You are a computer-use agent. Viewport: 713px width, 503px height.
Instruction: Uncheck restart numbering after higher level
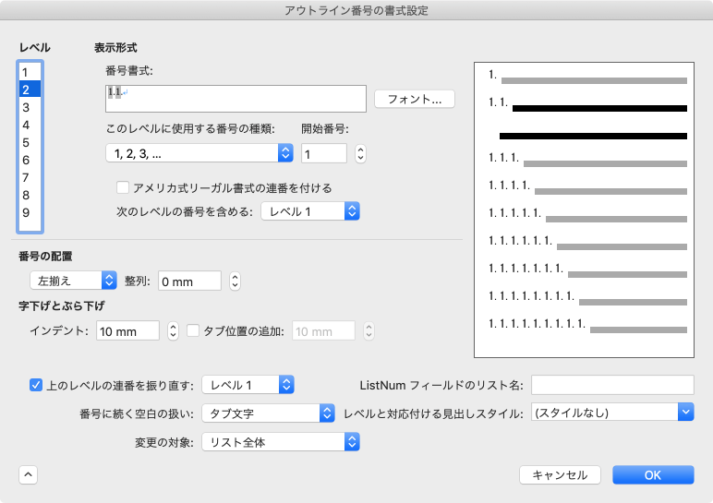point(37,384)
